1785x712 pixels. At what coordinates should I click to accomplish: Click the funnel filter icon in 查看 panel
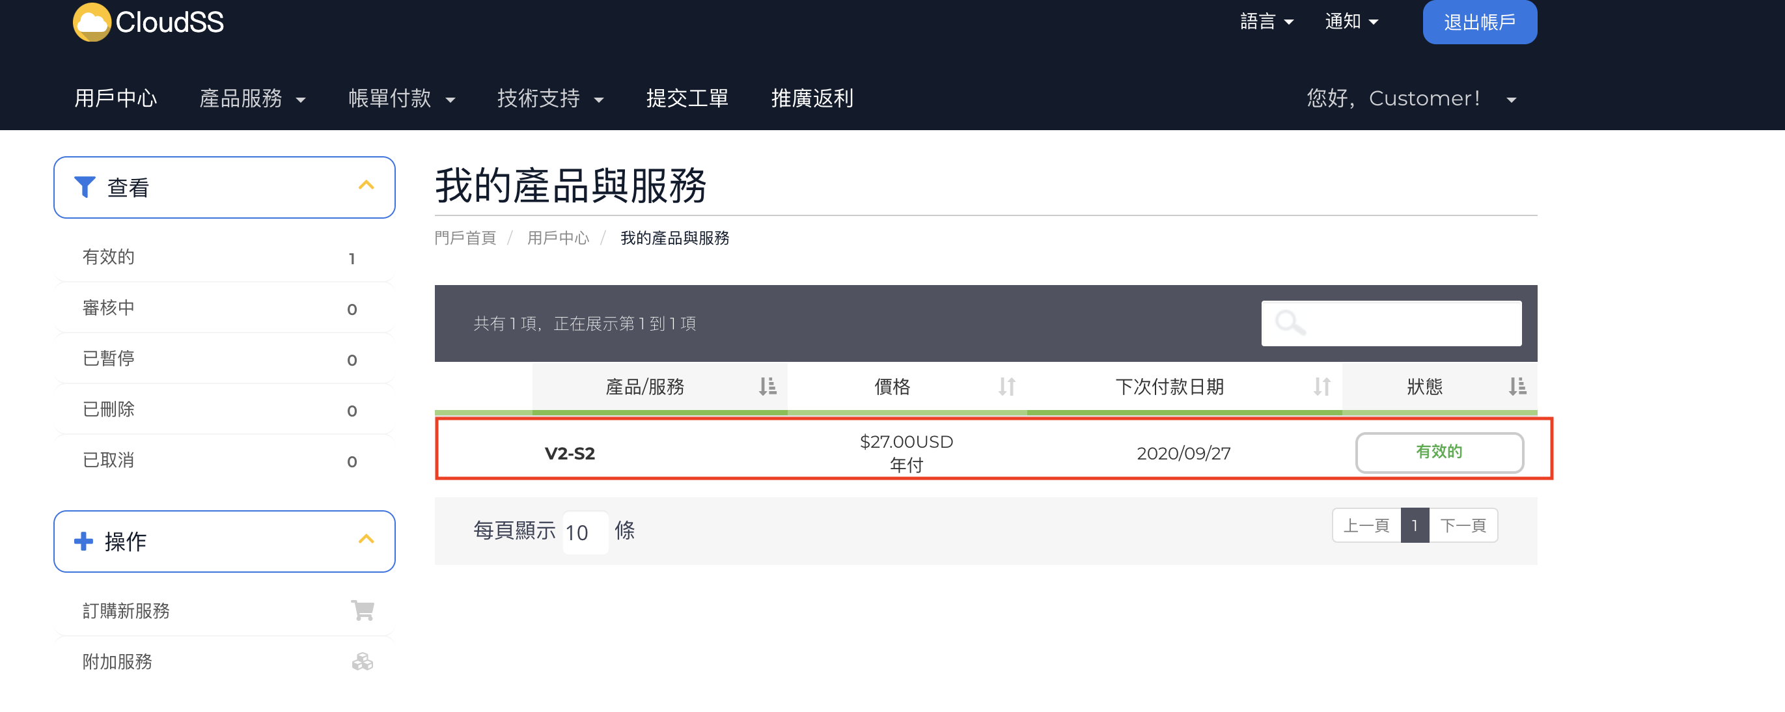point(85,187)
